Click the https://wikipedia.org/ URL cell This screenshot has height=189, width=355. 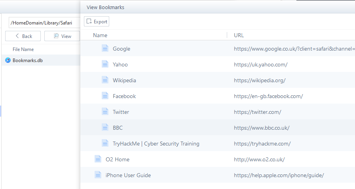click(x=260, y=81)
